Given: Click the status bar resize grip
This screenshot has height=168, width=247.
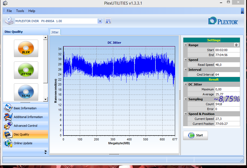Looking at the screenshot, I should (x=242, y=161).
